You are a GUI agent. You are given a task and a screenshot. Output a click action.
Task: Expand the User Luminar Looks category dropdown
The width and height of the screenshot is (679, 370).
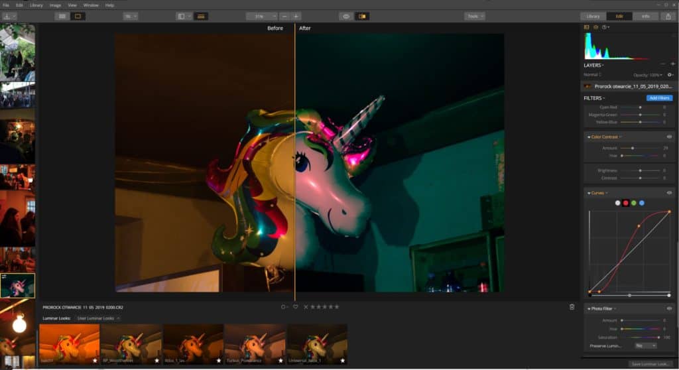coord(99,318)
